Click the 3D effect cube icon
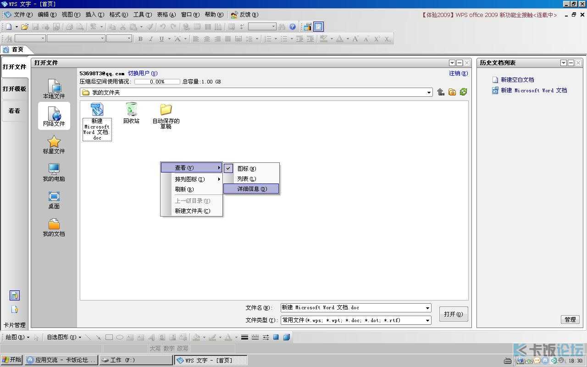The image size is (587, 367). (x=287, y=337)
